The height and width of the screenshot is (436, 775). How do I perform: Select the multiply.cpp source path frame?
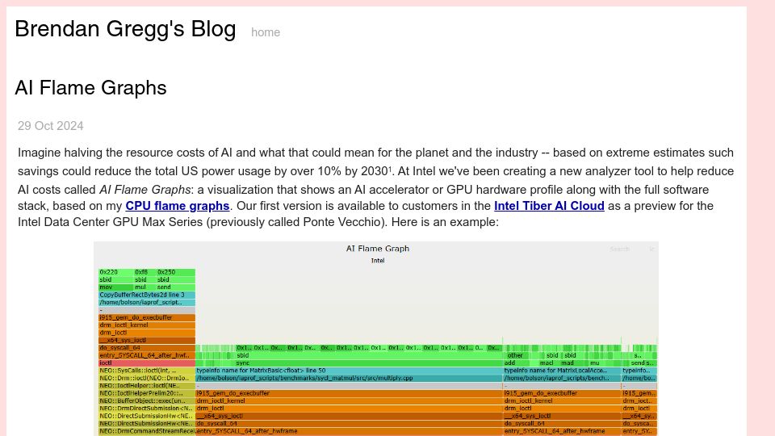(349, 378)
